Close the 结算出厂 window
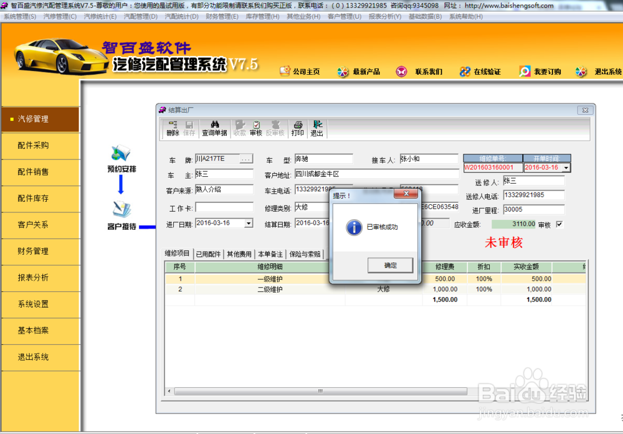The height and width of the screenshot is (434, 623). (585, 110)
